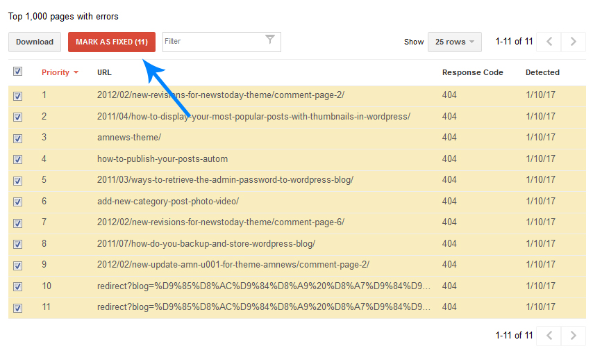Click the top '1-11 of 11' pagination text
Viewport: 593px width, 351px height.
(x=514, y=42)
